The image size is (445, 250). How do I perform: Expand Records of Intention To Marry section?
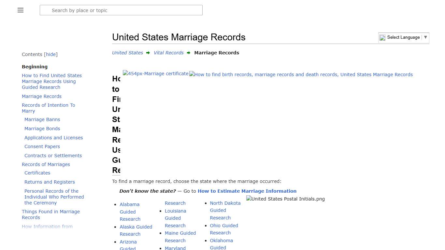tap(48, 108)
